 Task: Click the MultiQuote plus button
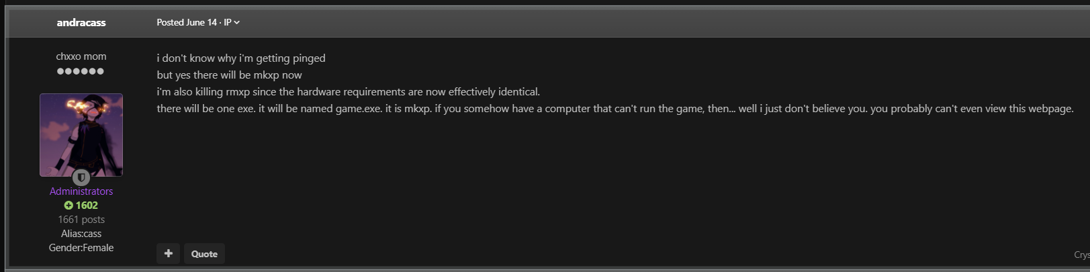click(168, 254)
